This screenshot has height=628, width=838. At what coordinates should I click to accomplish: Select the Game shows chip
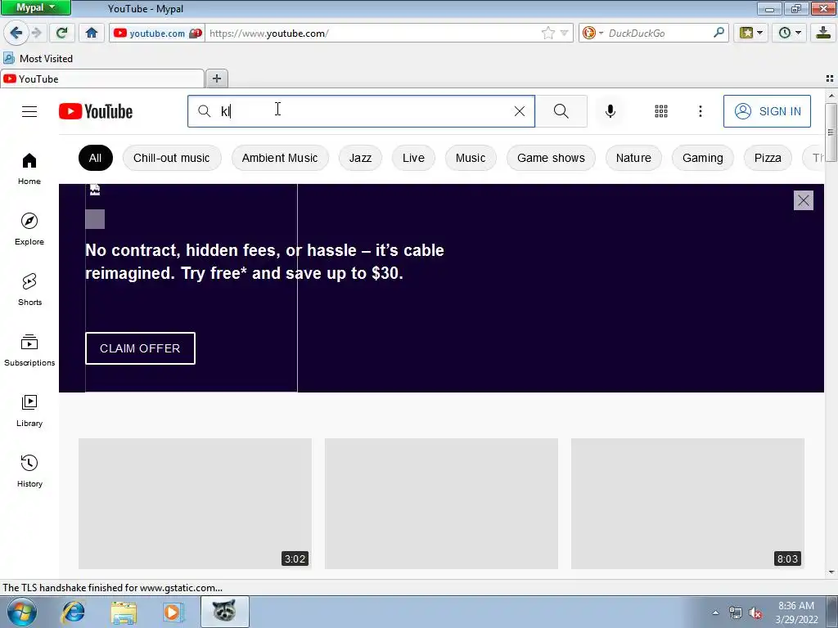click(551, 158)
